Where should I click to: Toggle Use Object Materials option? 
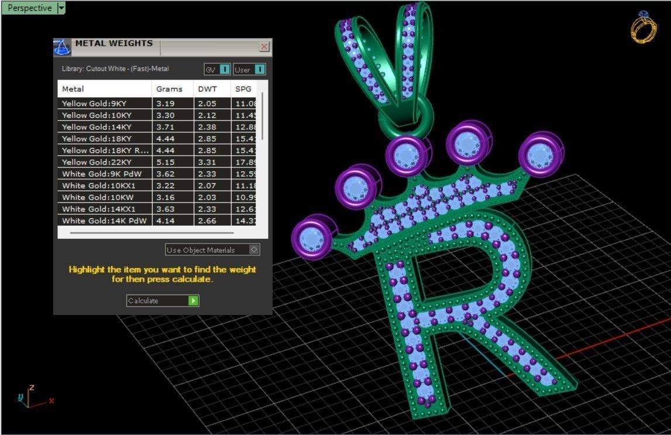point(212,249)
